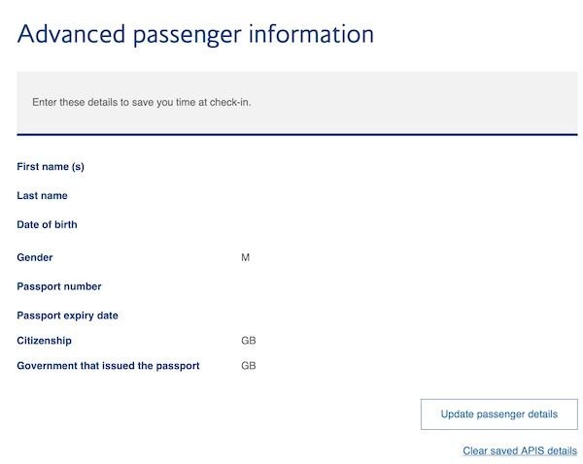Select the Gender value M

click(x=246, y=258)
